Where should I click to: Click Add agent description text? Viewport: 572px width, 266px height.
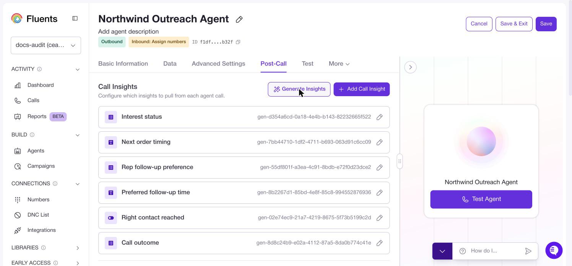(128, 32)
